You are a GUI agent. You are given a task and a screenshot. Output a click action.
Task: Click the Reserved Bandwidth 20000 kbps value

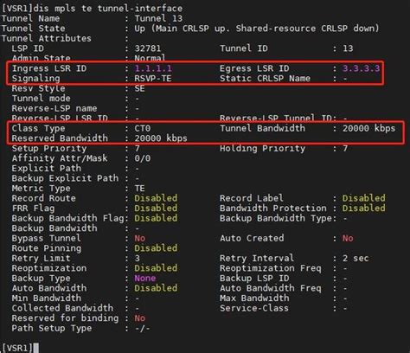[161, 138]
